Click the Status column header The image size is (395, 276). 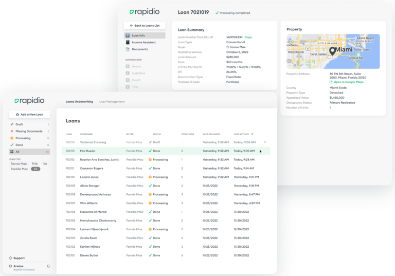(x=157, y=134)
